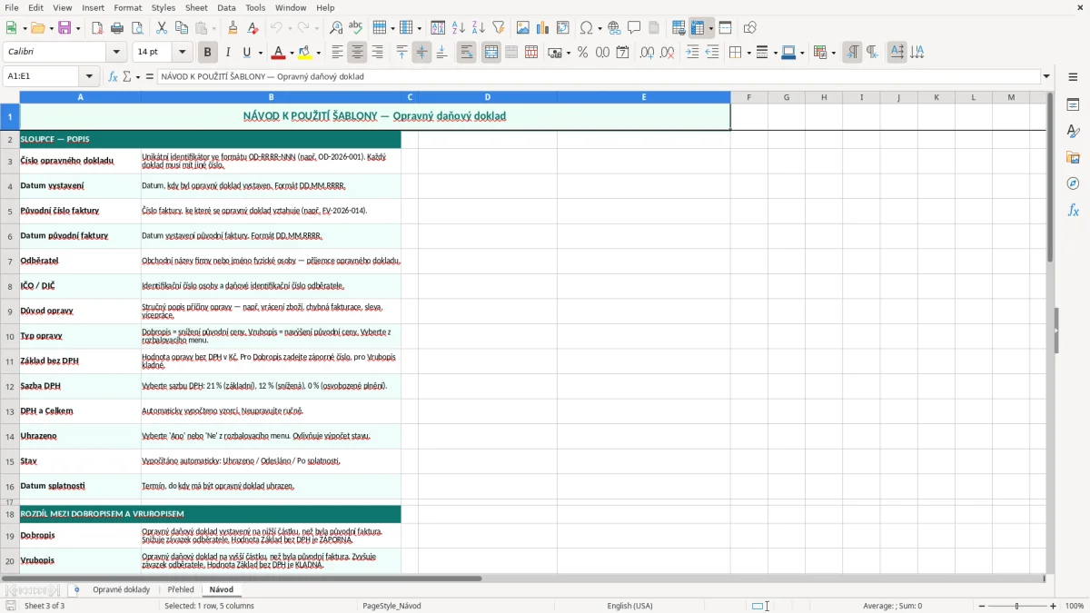This screenshot has width=1090, height=613.
Task: Add a decimal place
Action: pyautogui.click(x=647, y=53)
